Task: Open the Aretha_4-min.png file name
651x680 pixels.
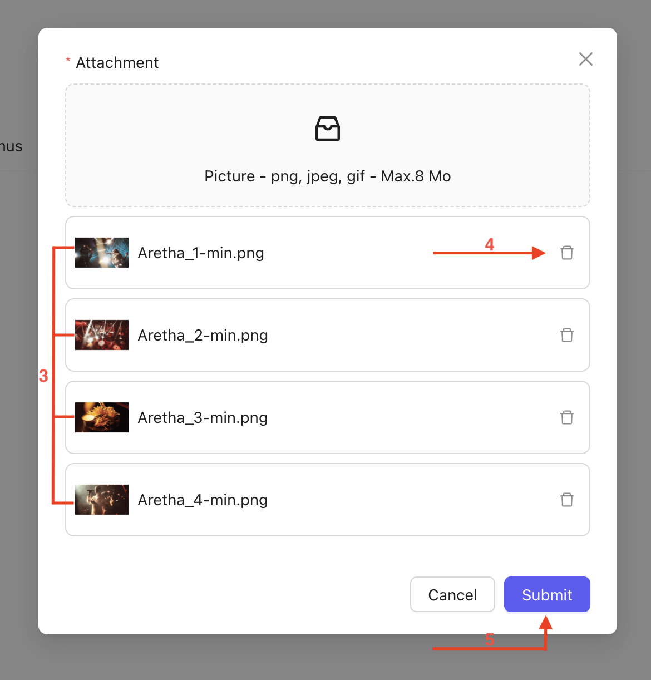Action: pos(203,500)
